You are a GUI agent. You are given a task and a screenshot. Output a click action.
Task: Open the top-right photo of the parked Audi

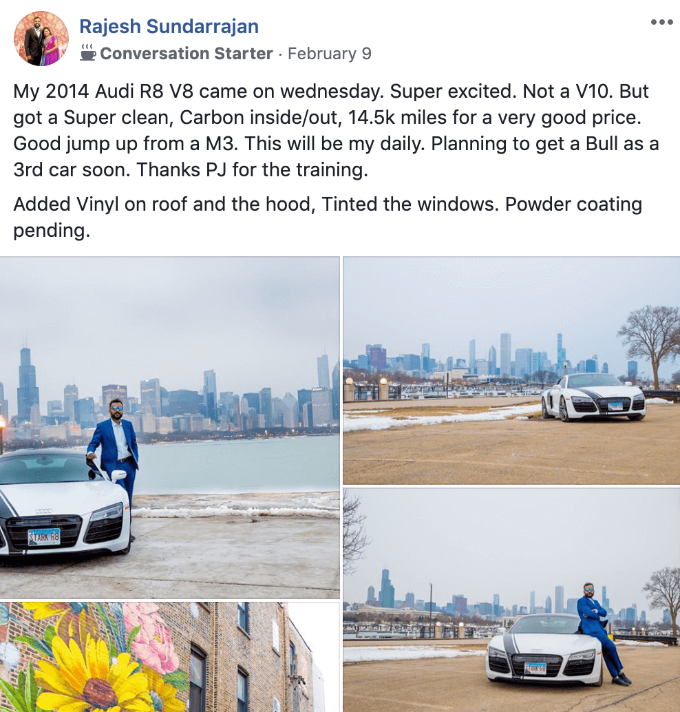coord(511,370)
